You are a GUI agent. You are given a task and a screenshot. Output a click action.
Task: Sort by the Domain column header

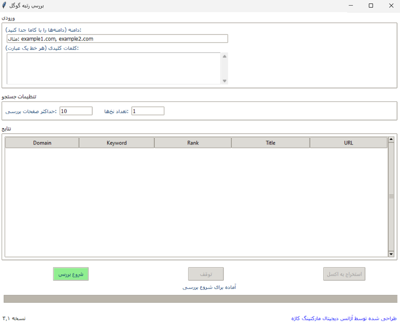pos(42,143)
